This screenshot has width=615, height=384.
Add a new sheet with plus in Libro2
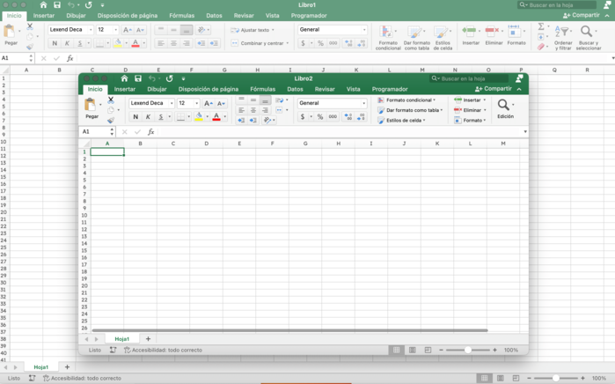tap(148, 339)
